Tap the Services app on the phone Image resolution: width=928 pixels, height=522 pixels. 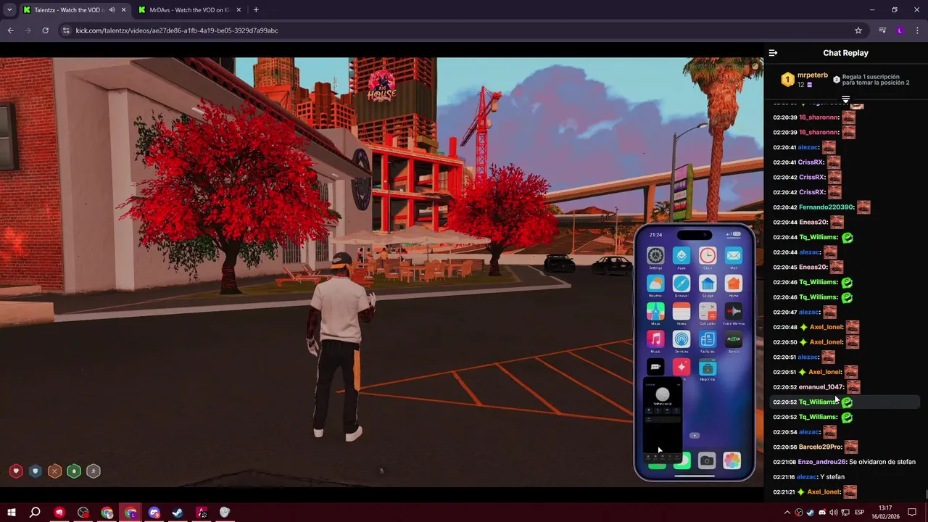(681, 339)
